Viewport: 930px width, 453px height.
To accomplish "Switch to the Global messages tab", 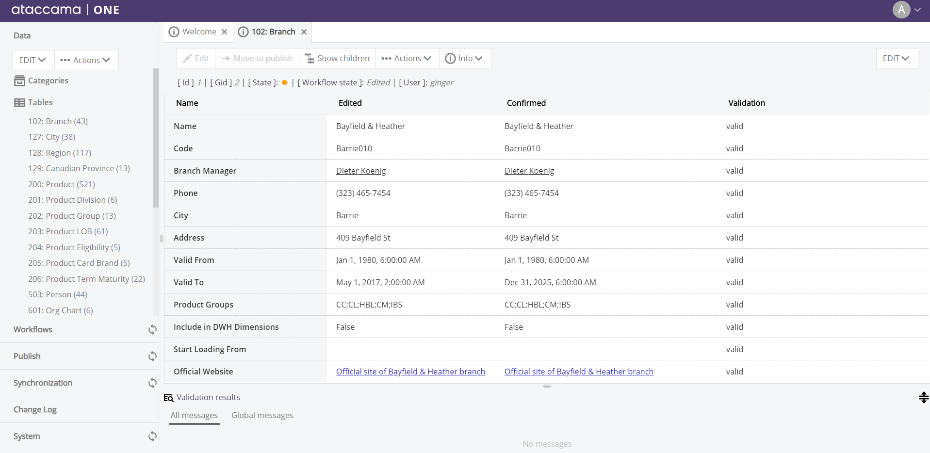I will click(x=262, y=416).
